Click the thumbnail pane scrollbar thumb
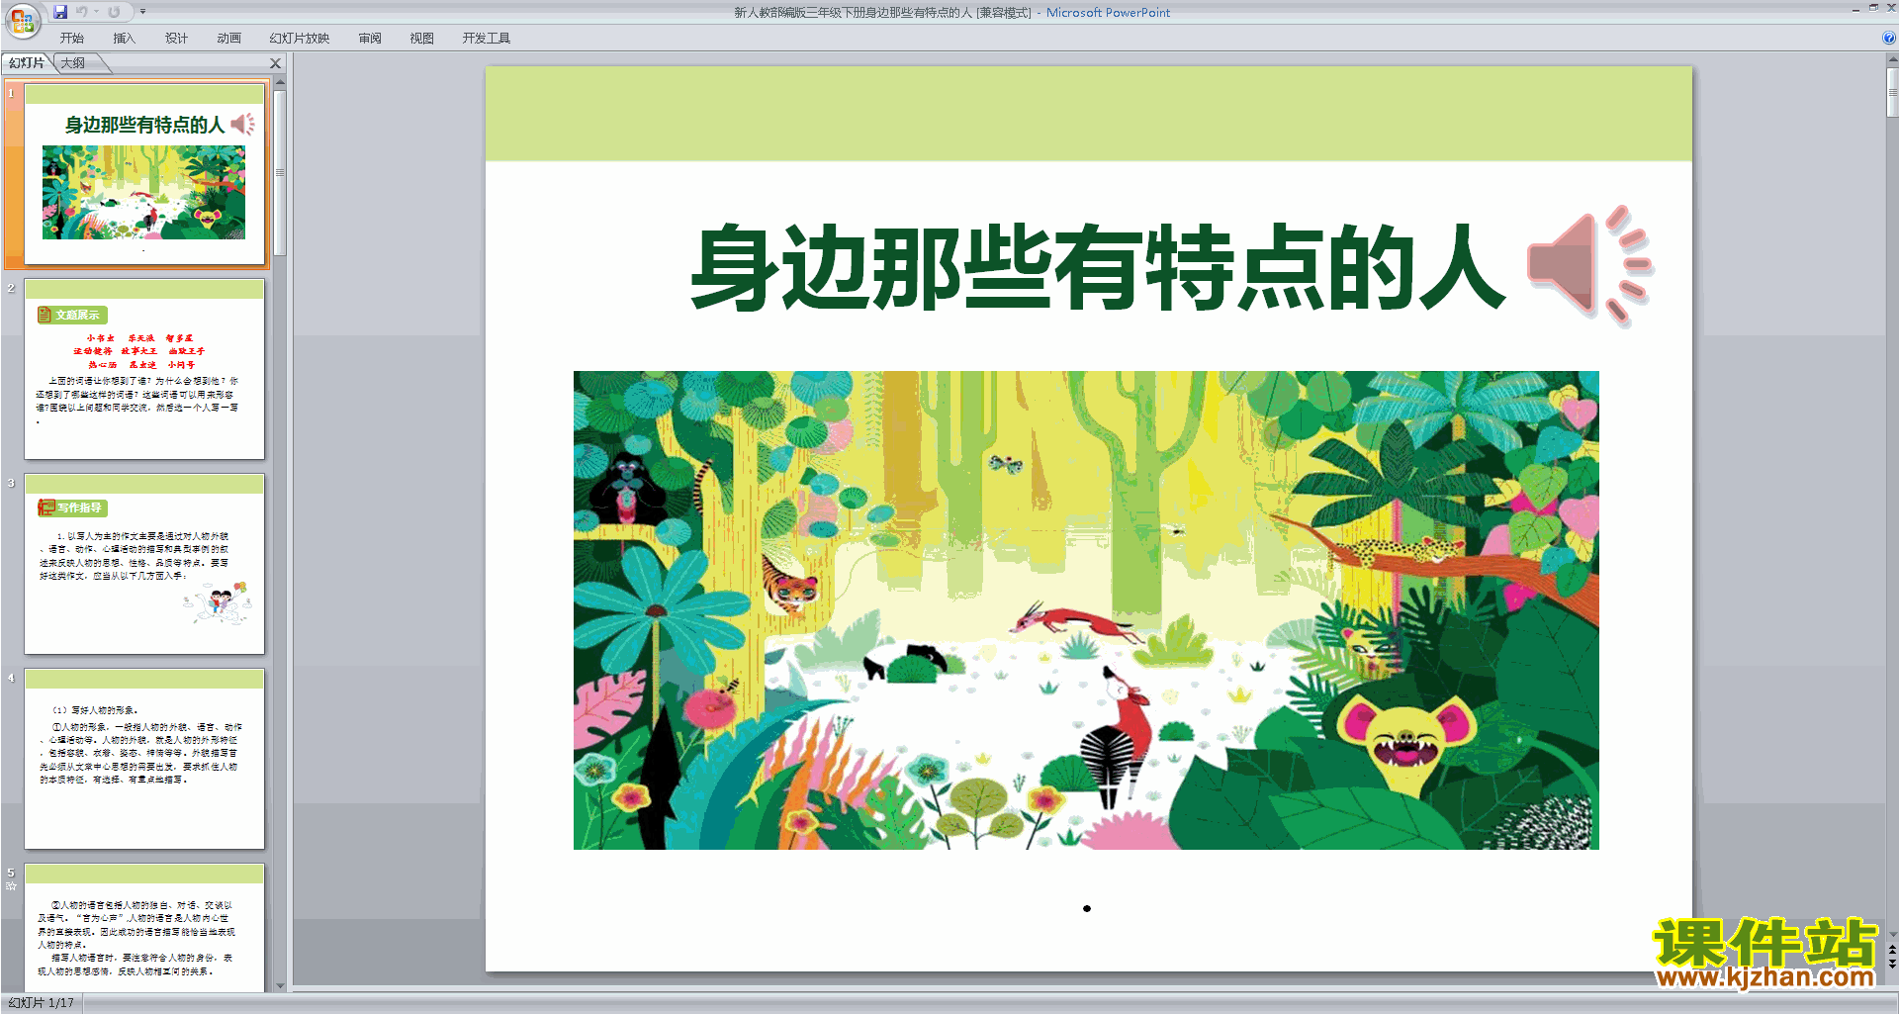1899x1014 pixels. [280, 173]
